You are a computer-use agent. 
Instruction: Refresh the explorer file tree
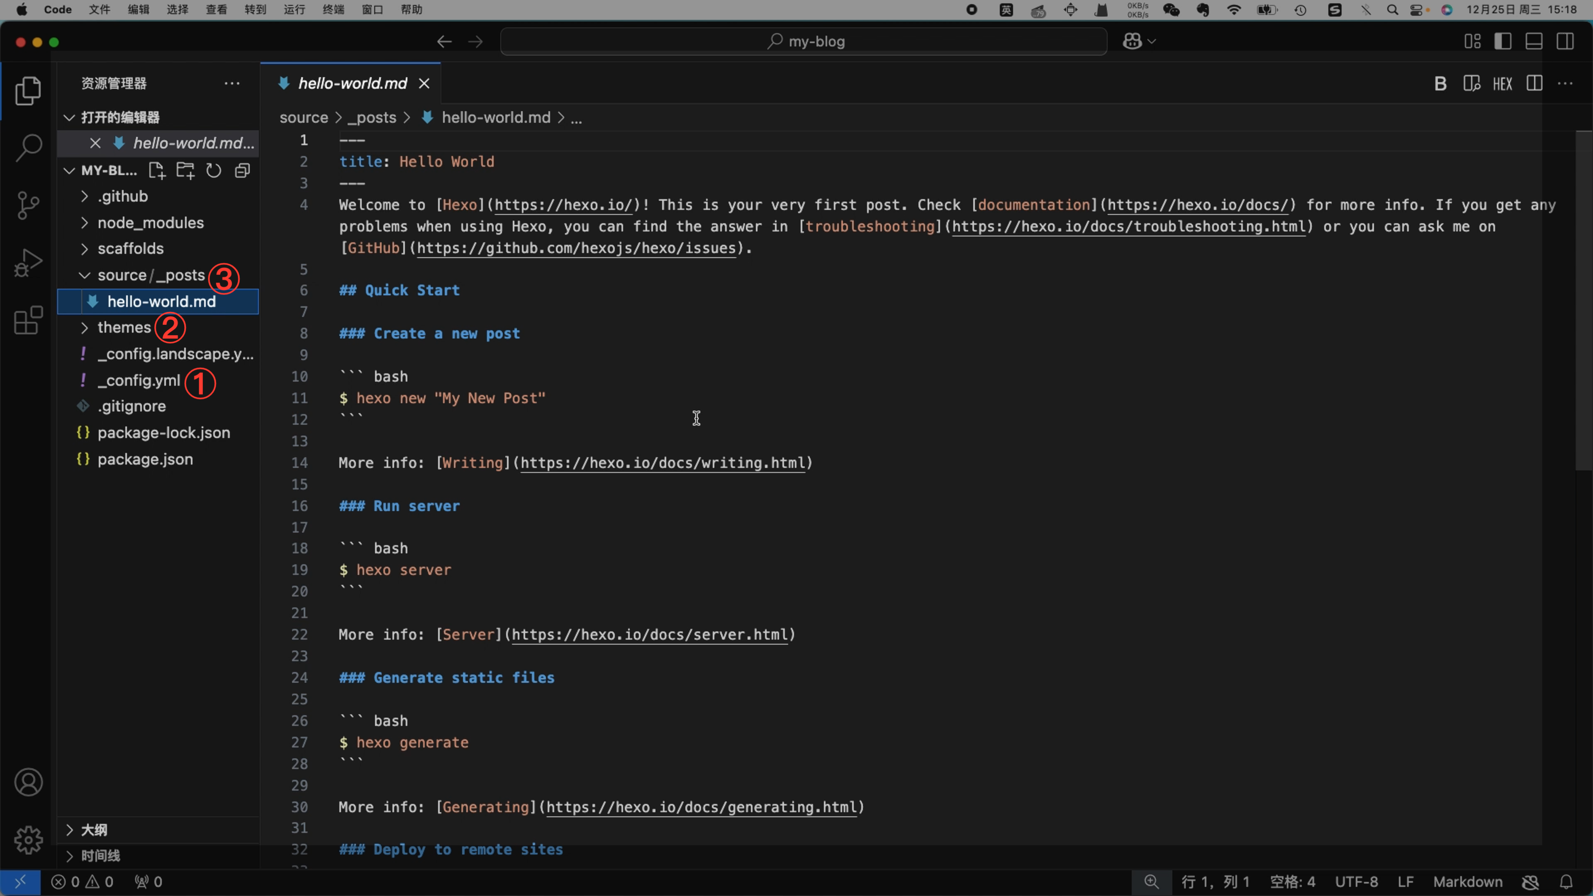(214, 170)
